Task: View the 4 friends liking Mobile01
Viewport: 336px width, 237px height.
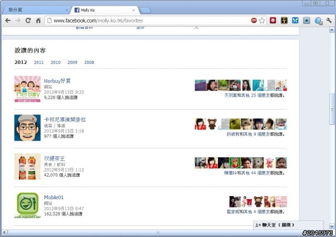Action: pyautogui.click(x=256, y=212)
